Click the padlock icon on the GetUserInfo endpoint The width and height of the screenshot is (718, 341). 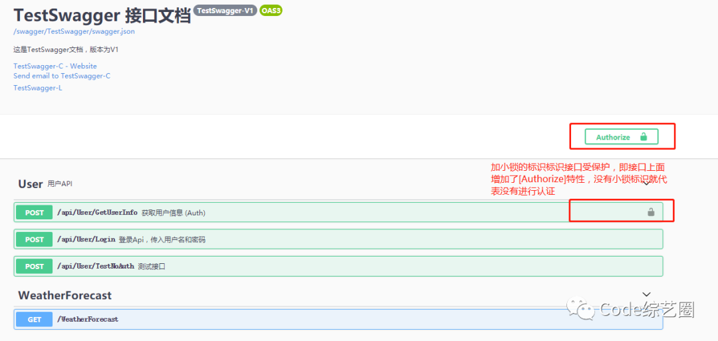click(651, 212)
